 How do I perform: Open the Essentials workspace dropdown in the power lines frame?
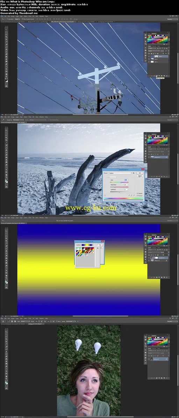(173, 19)
